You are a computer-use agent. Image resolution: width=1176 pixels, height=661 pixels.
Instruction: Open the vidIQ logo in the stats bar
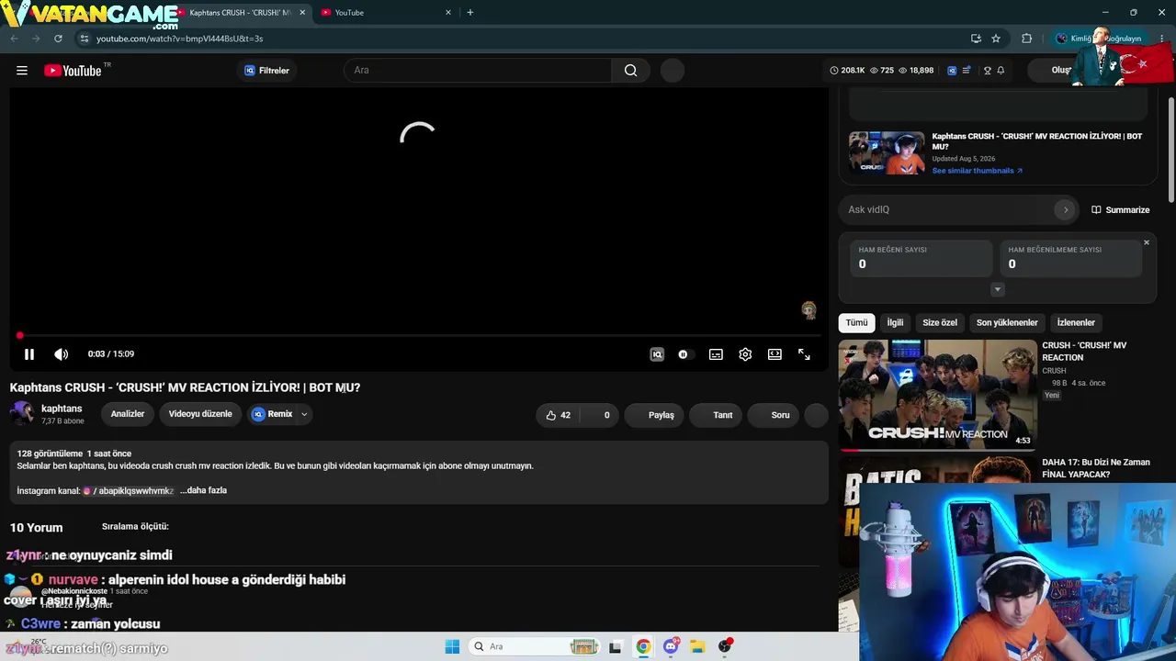pyautogui.click(x=952, y=71)
